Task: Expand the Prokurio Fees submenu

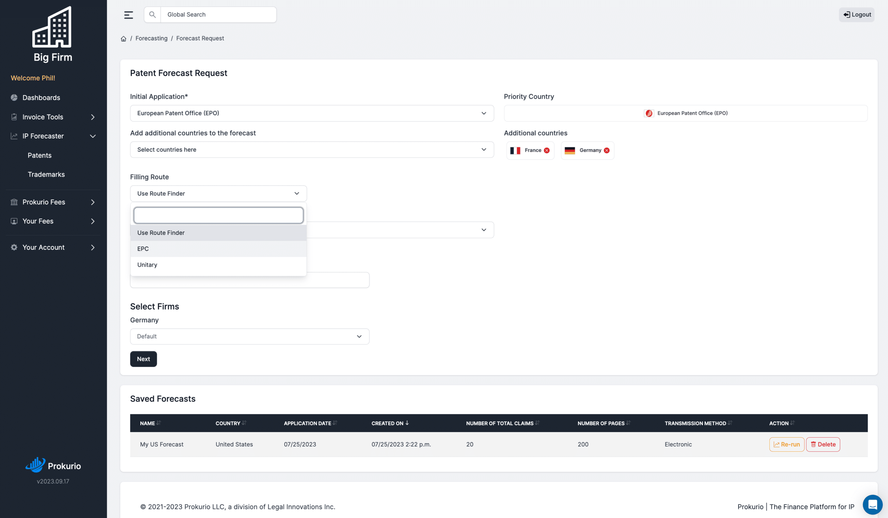Action: coord(93,202)
